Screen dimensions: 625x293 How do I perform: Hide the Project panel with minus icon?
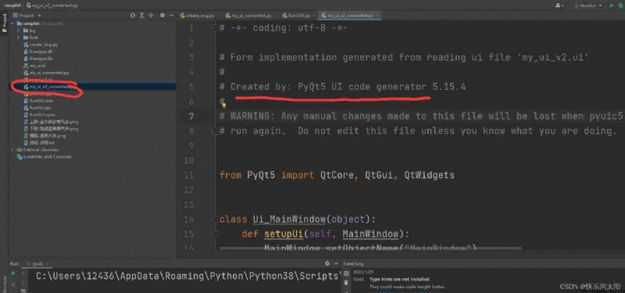tap(171, 16)
